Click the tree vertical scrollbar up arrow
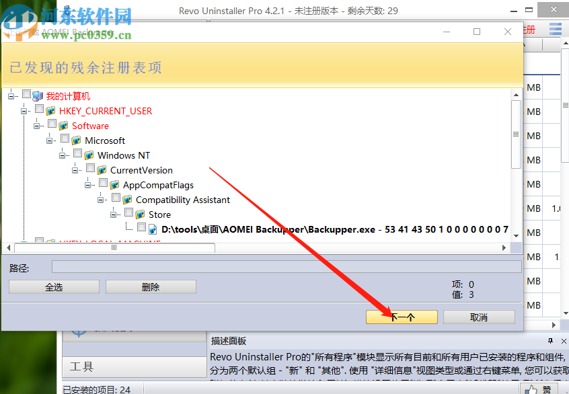569x394 pixels. pos(516,95)
